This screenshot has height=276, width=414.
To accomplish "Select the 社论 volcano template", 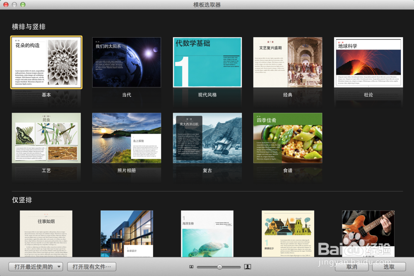I will [x=368, y=62].
